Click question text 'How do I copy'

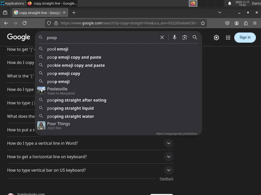pyautogui.click(x=21, y=62)
